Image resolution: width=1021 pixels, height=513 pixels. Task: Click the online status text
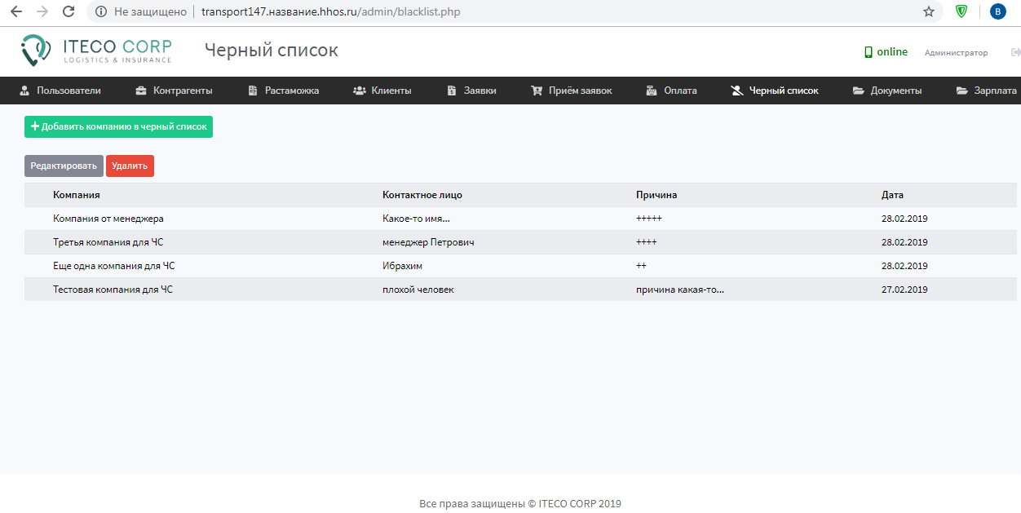(892, 52)
